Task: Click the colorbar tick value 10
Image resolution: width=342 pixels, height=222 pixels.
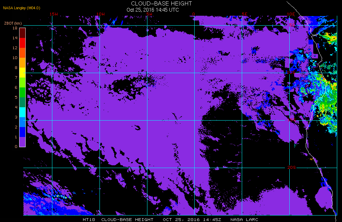Action: click(15, 58)
